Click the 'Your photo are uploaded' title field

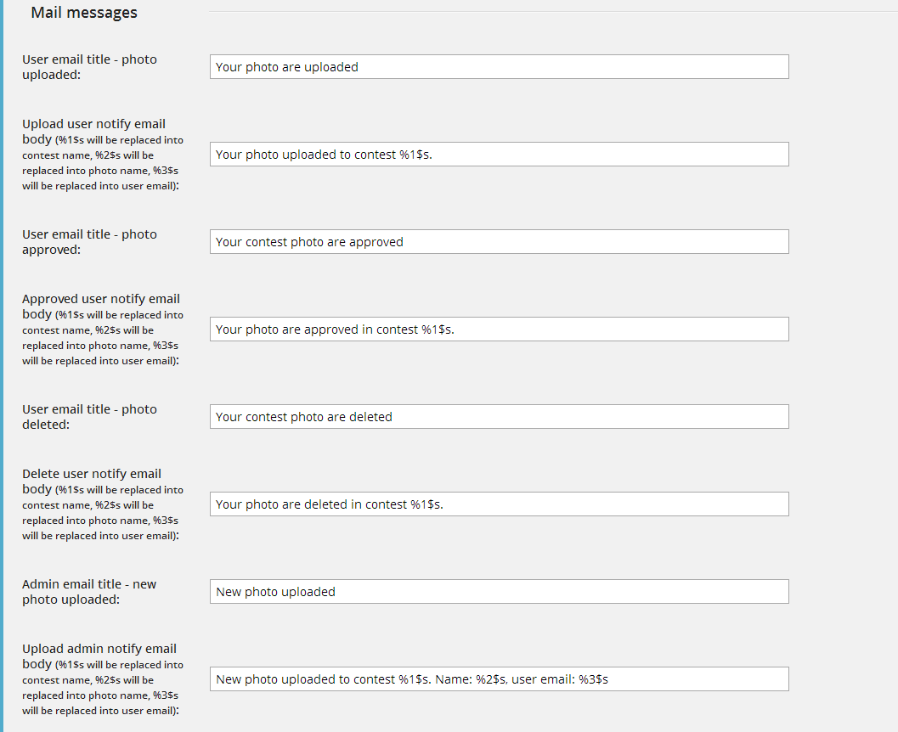499,67
